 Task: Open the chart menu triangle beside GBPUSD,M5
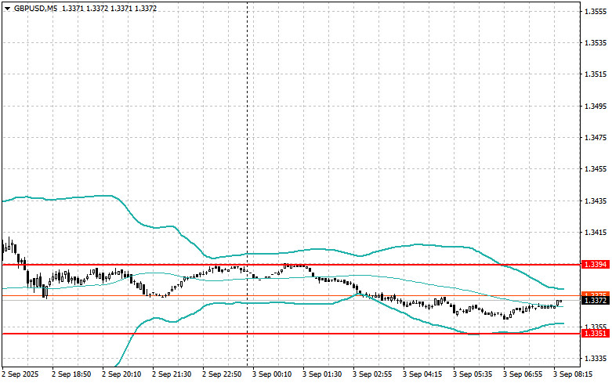tap(7, 9)
